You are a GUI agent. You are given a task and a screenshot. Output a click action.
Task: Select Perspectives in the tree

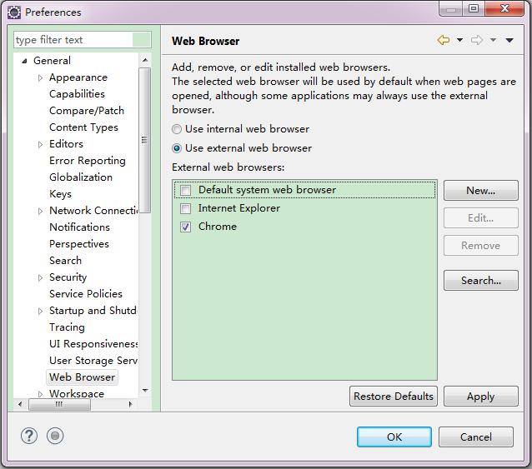(x=79, y=243)
